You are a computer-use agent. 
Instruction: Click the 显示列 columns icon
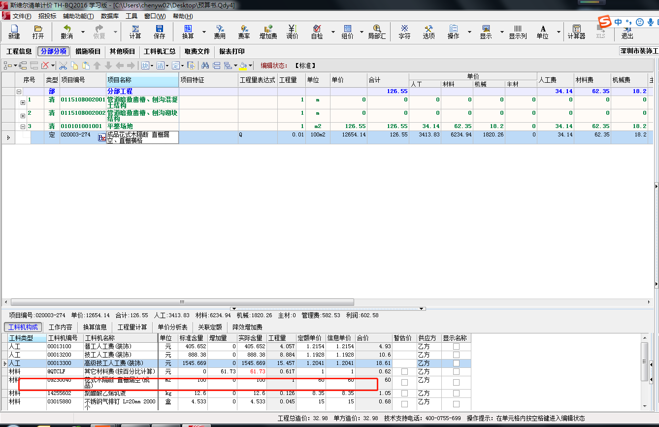point(518,32)
